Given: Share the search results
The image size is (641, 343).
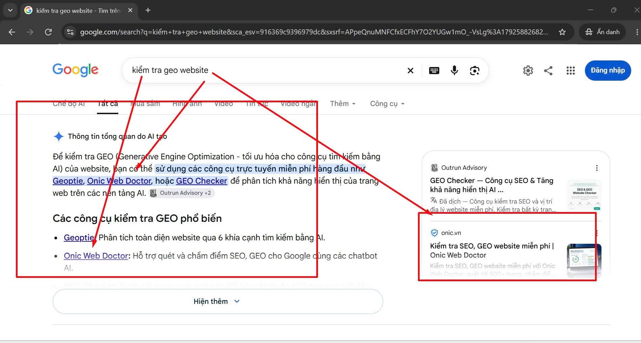Looking at the screenshot, I should tap(548, 71).
